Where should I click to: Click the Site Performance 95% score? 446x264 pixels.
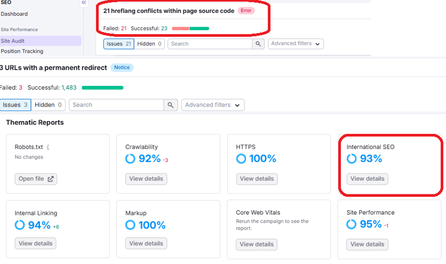click(371, 224)
